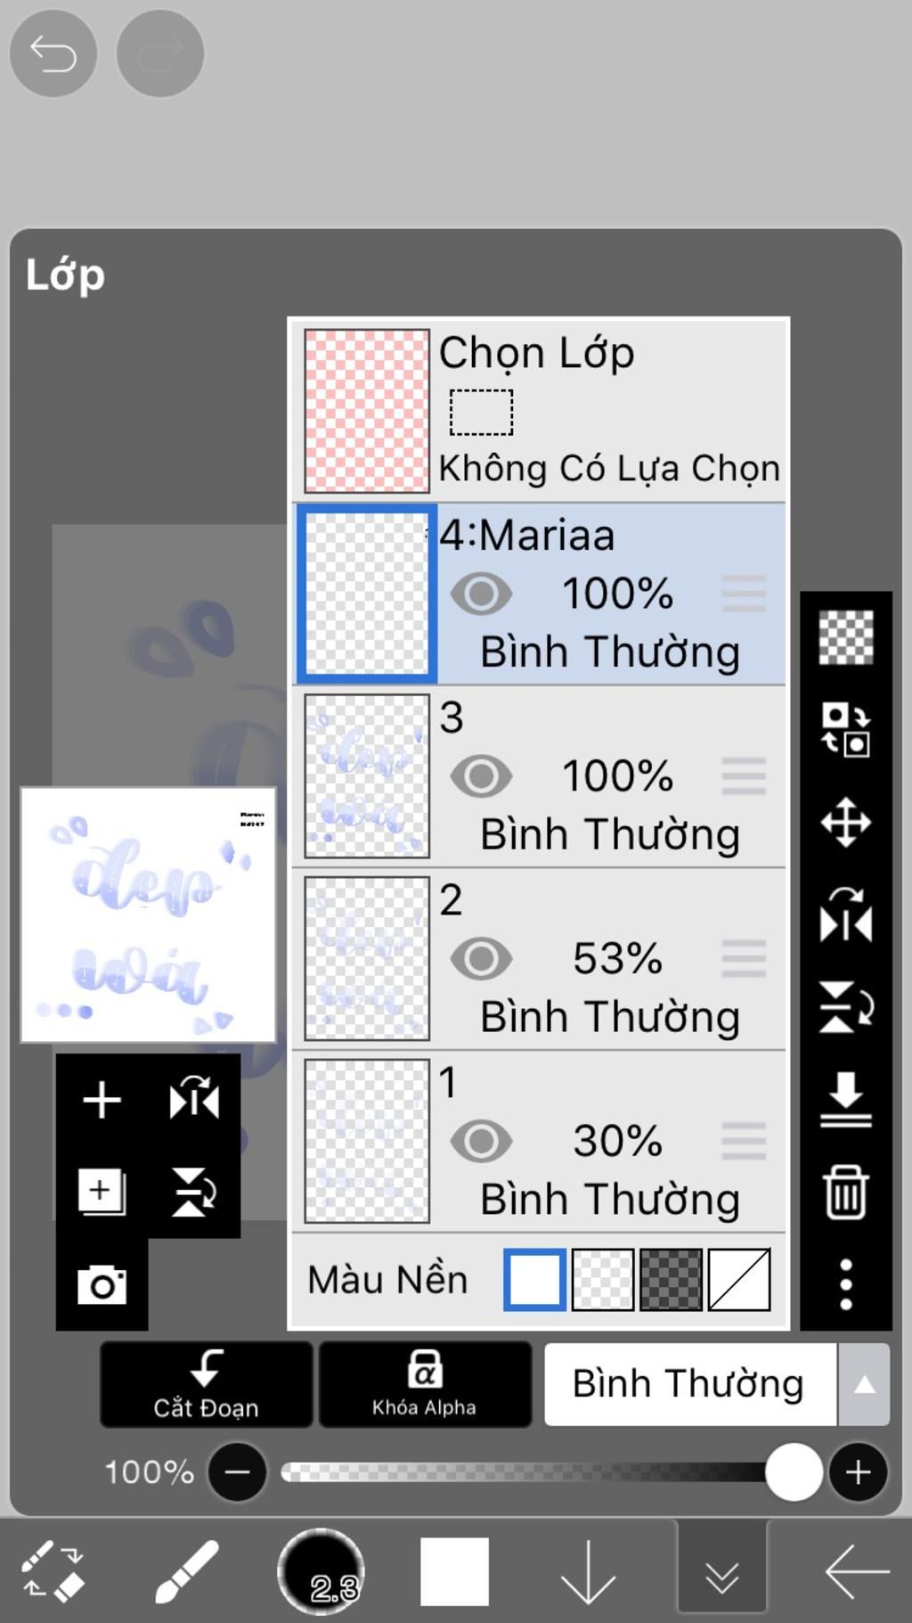Click the undo arrow button
912x1623 pixels.
click(x=53, y=53)
